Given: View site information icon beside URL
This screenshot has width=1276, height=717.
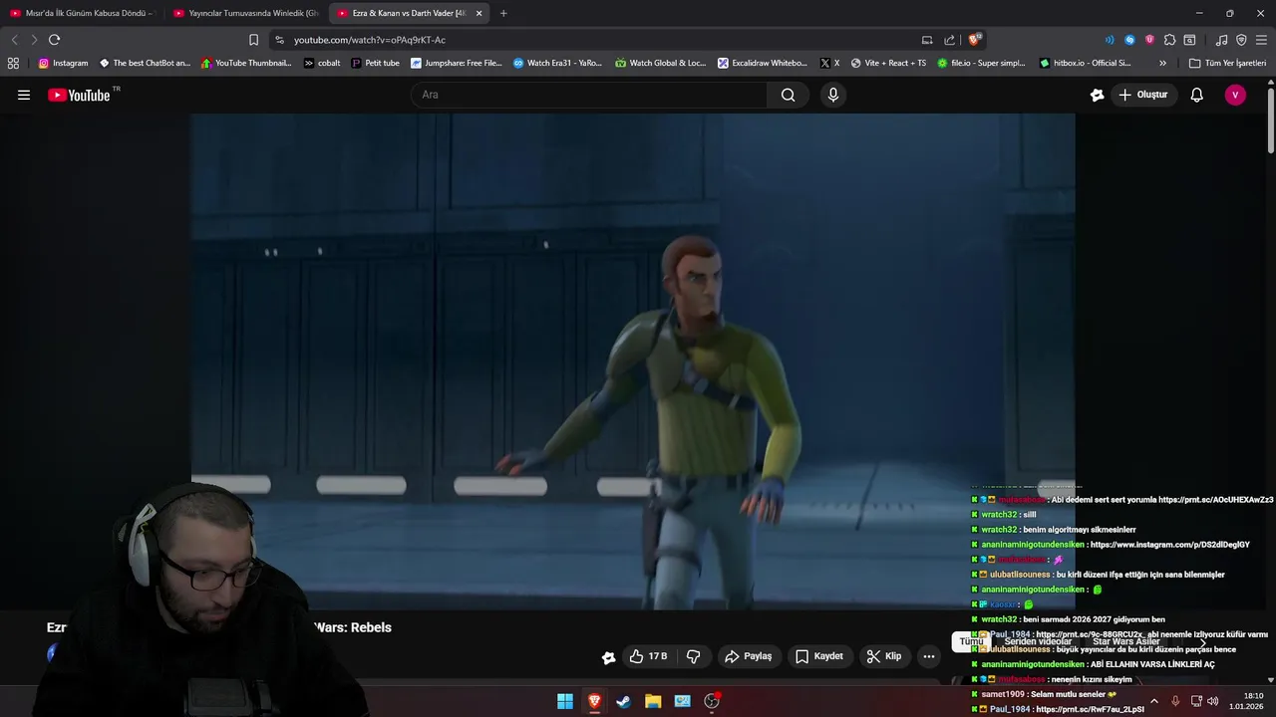Looking at the screenshot, I should 279,40.
